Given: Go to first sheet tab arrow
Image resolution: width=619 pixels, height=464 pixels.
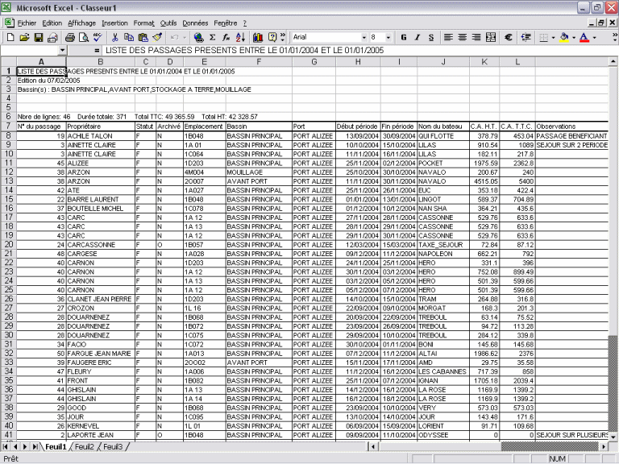Looking at the screenshot, I should point(6,446).
